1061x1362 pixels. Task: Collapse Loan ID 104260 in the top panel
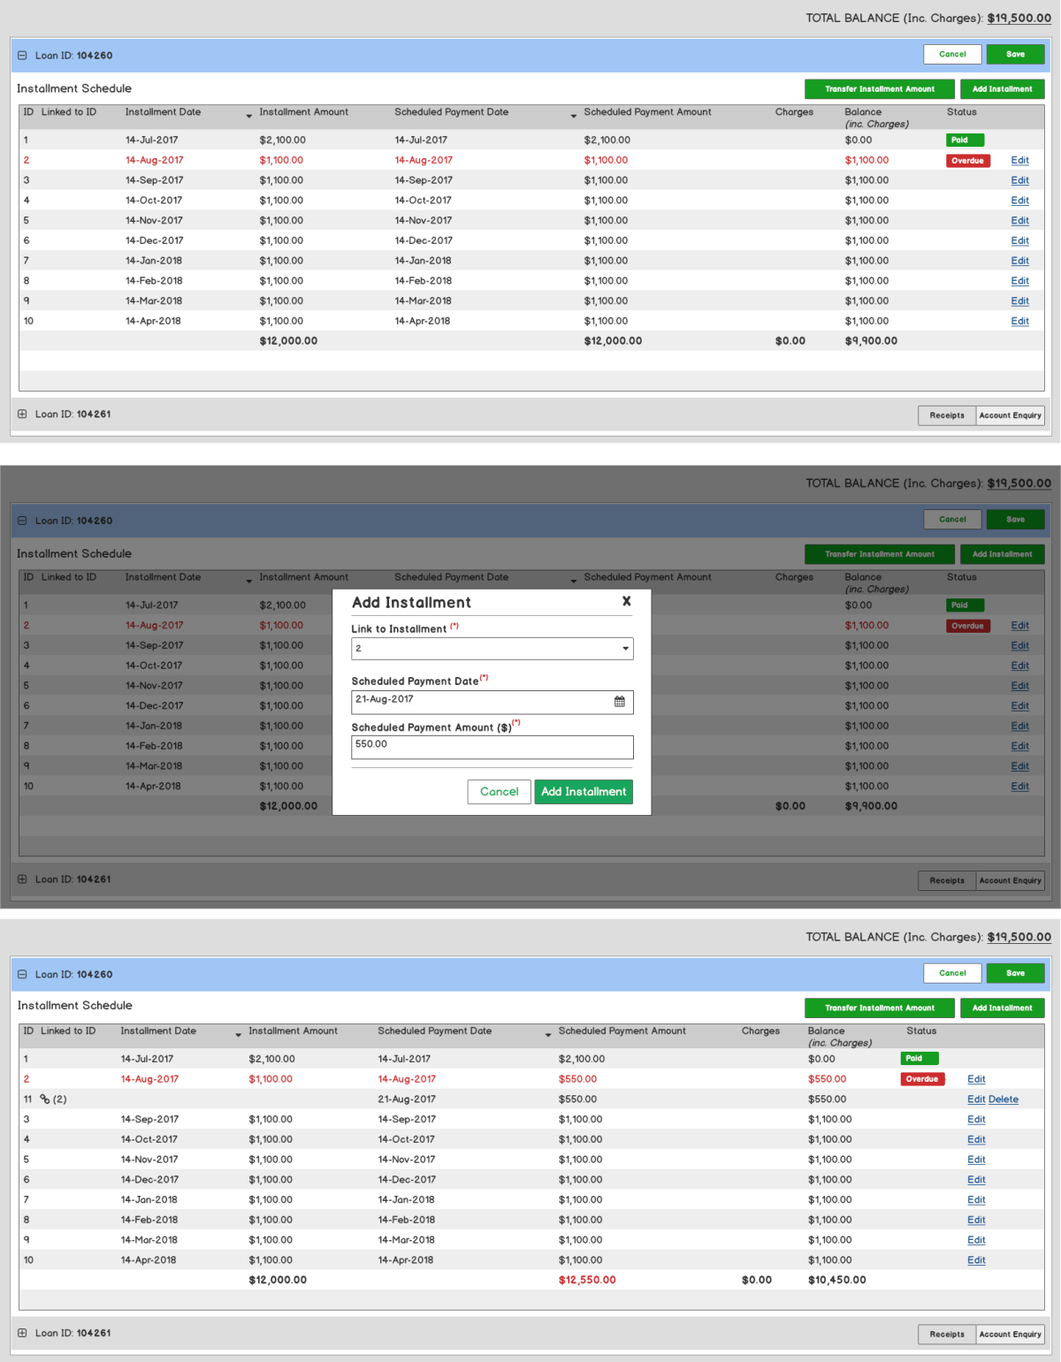pos(22,55)
